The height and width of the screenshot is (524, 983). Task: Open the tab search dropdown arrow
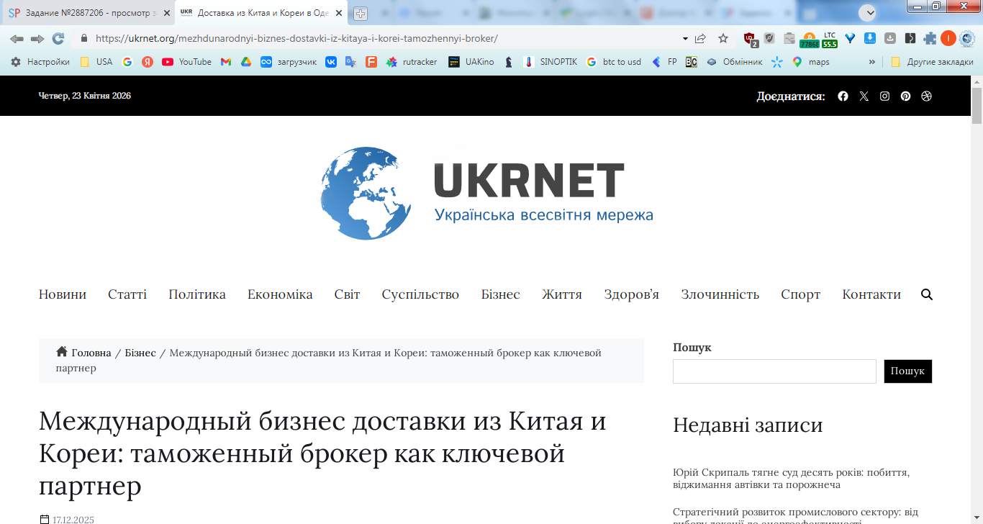click(x=869, y=13)
